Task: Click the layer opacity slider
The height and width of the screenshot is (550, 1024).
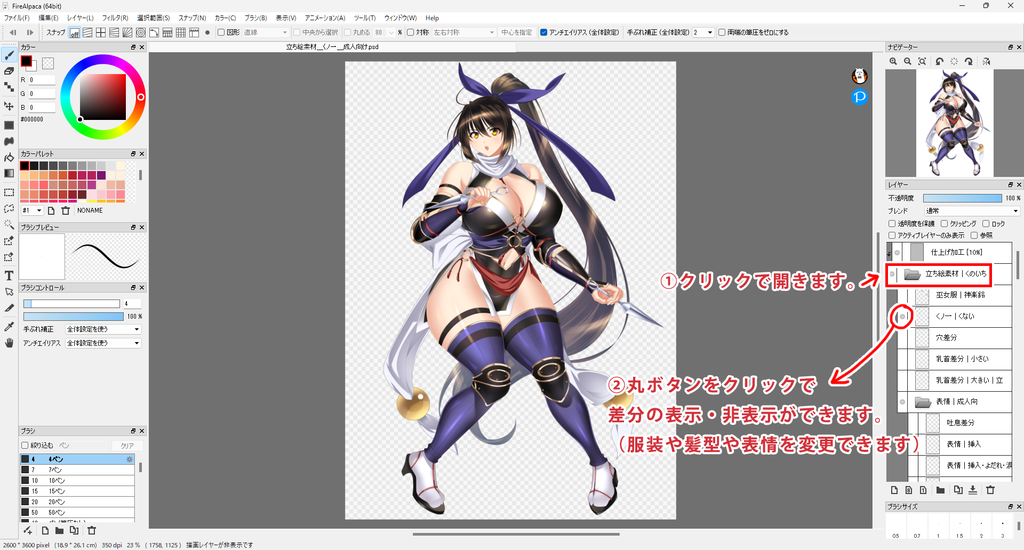Action: (x=962, y=198)
